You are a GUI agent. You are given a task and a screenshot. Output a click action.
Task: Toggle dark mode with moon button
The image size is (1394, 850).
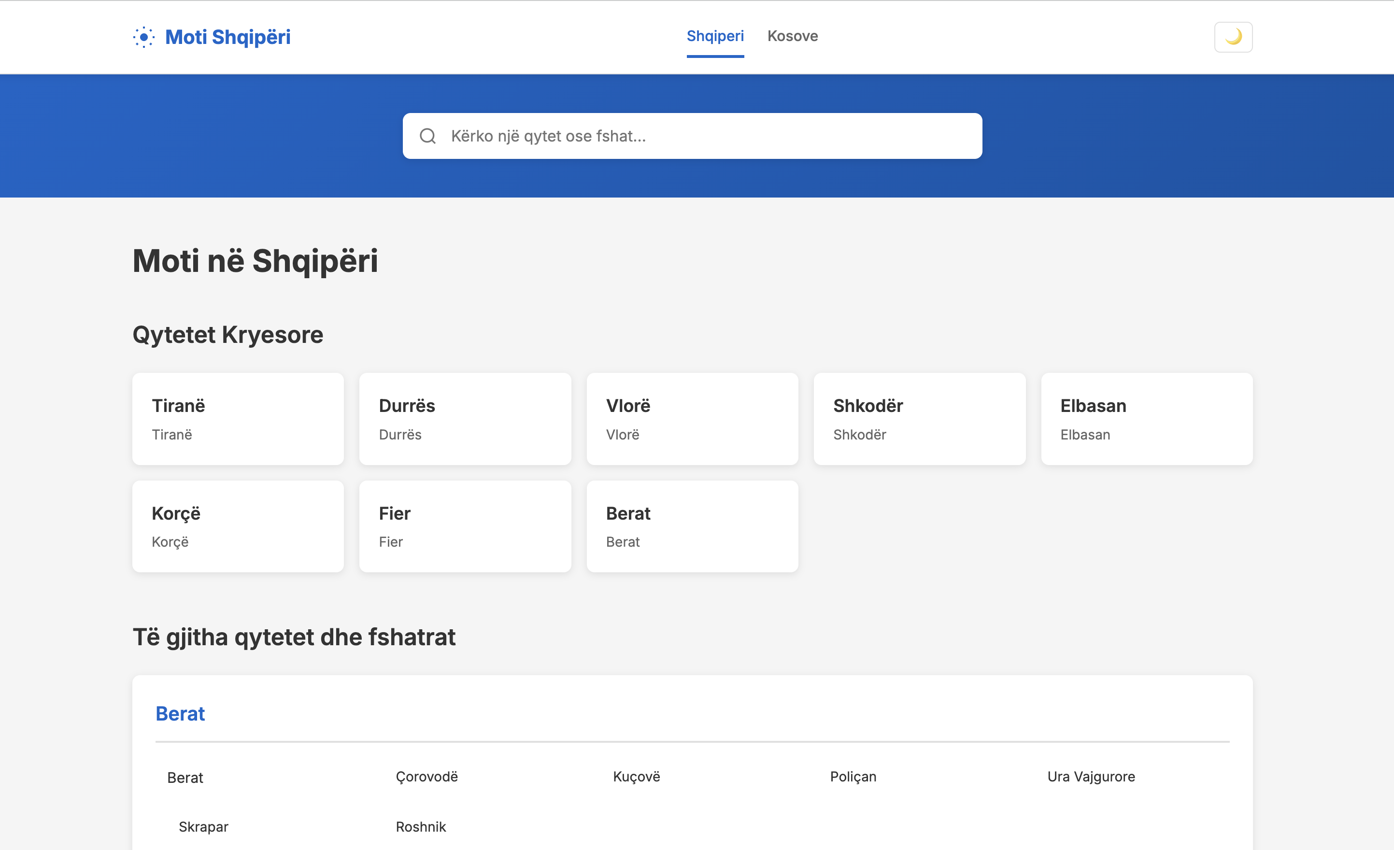pos(1233,37)
